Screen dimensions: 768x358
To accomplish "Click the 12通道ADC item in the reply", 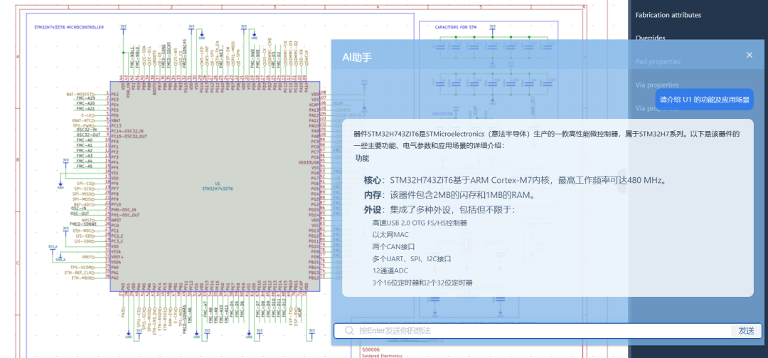I will click(x=390, y=270).
